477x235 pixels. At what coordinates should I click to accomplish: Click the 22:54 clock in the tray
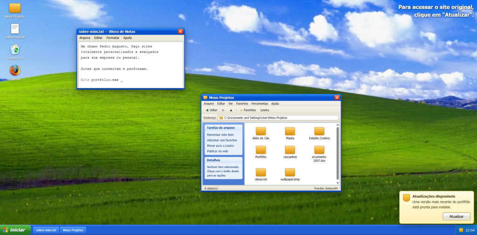click(470, 230)
